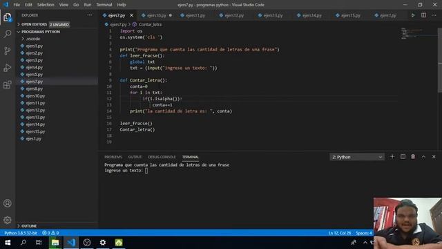The height and width of the screenshot is (249, 442).
Task: Open ejers8.py in the file explorer
Action: click(x=34, y=89)
